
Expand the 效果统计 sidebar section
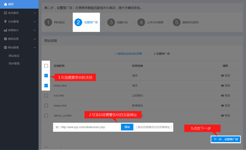[35, 30]
